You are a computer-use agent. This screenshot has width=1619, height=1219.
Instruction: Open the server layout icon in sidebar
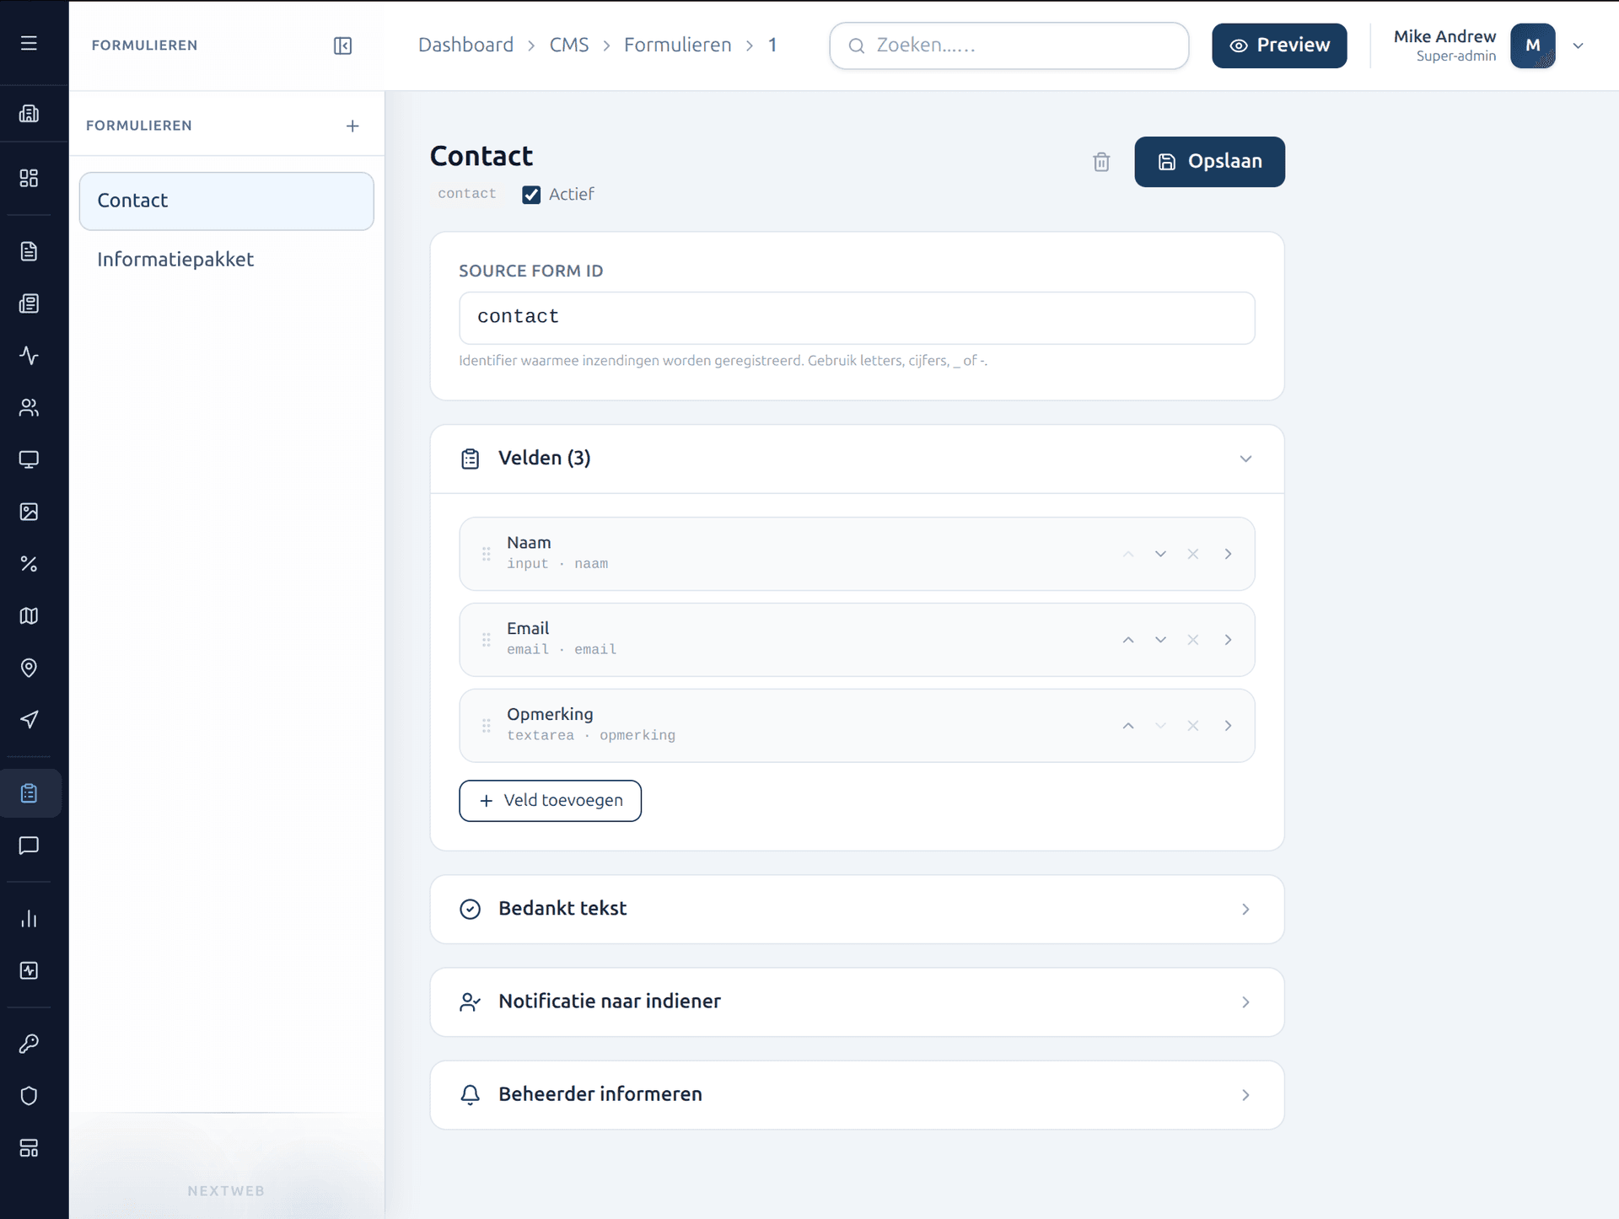[29, 1148]
